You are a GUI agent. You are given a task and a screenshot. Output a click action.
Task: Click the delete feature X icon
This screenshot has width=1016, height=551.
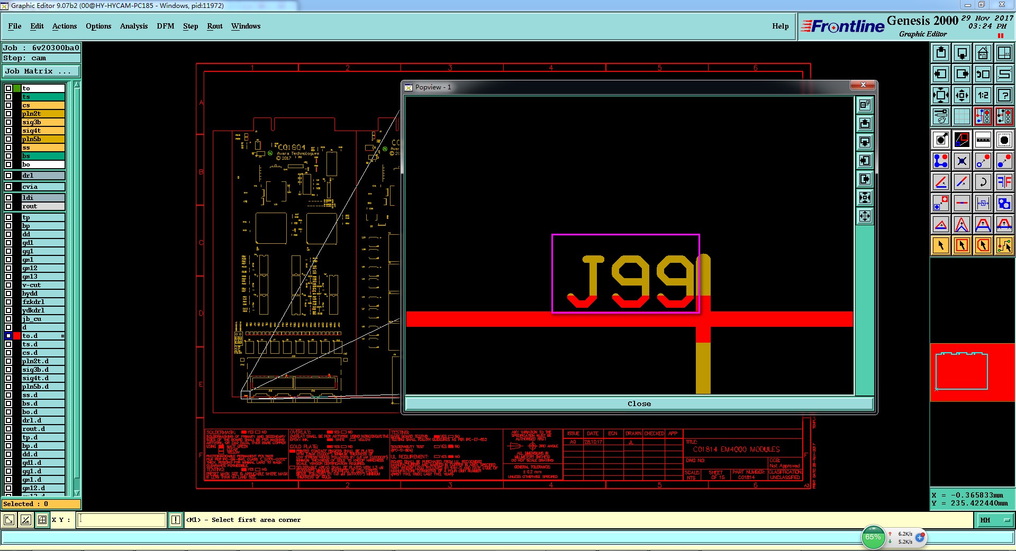[x=962, y=161]
